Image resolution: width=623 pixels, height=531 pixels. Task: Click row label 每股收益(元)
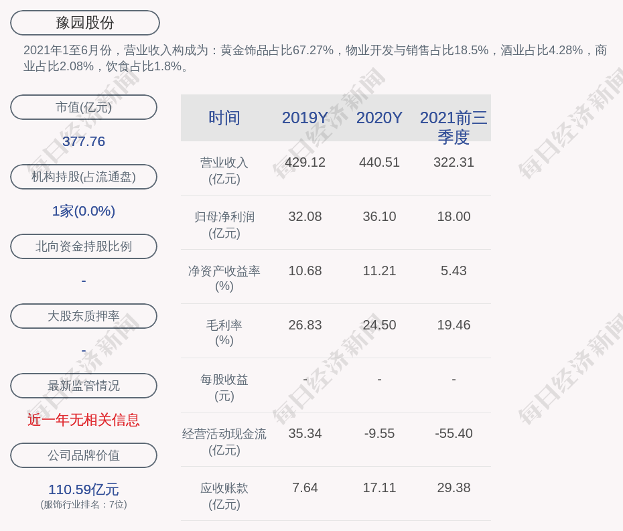tap(224, 388)
